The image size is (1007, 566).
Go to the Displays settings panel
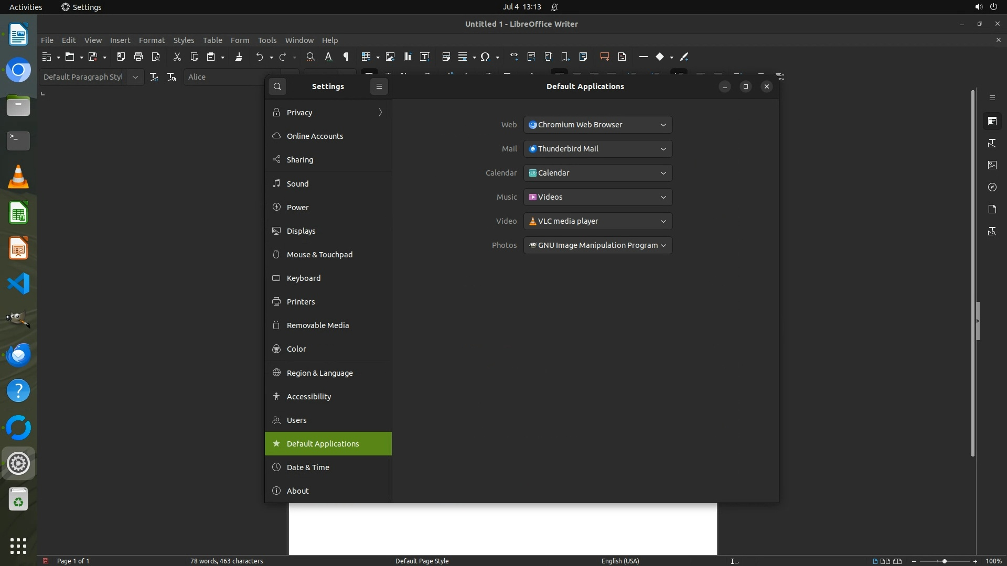pos(301,231)
